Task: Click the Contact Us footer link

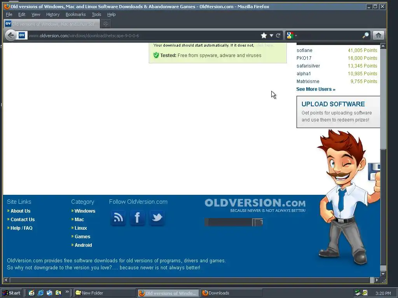Action: point(23,220)
